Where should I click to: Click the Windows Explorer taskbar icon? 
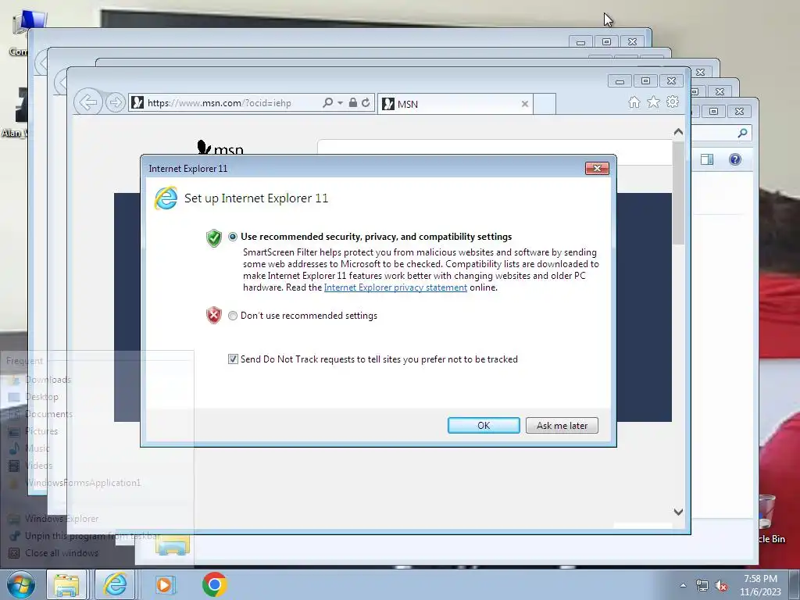[x=67, y=584]
